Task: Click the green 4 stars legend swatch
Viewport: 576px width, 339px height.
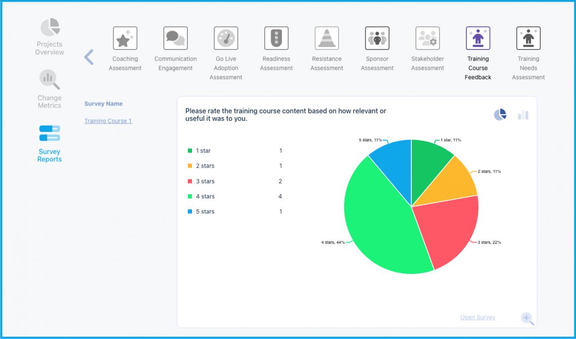Action: pos(190,196)
